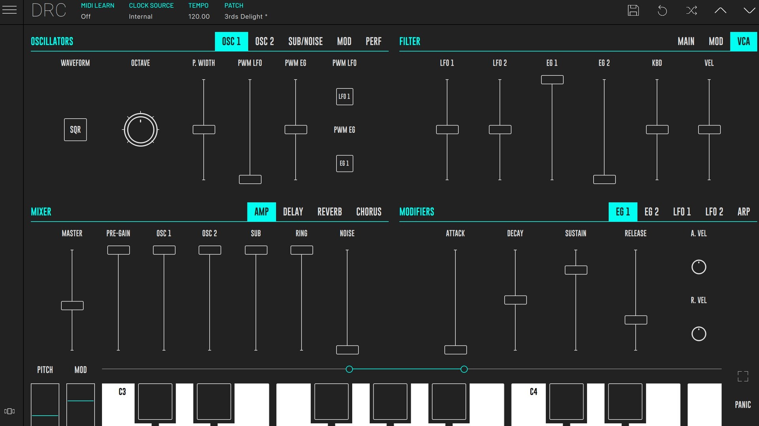Viewport: 759px width, 426px height.
Task: Click the ATTACK slider handle
Action: 455,350
